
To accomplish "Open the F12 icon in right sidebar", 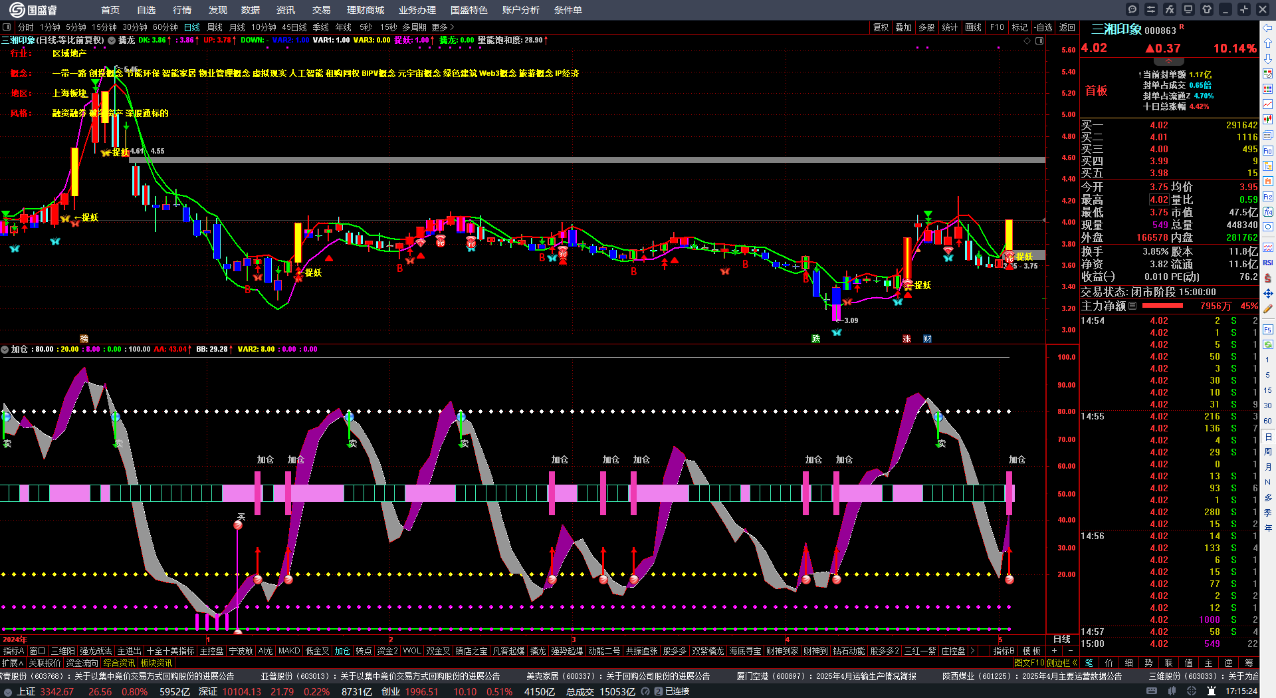I will (x=1268, y=197).
